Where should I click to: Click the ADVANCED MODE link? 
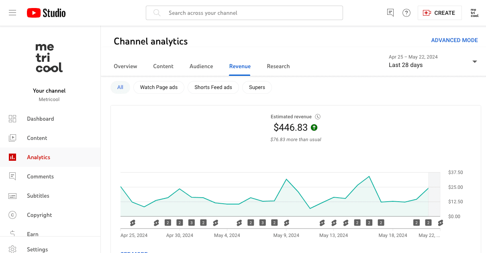[454, 40]
